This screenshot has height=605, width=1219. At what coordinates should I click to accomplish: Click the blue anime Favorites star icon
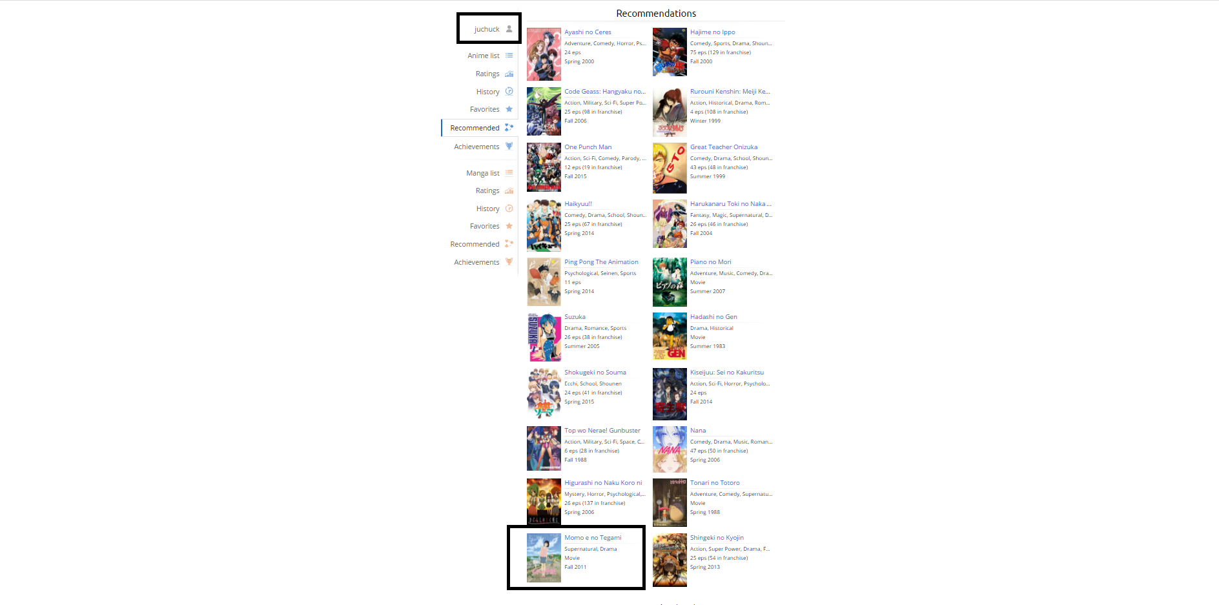[509, 109]
